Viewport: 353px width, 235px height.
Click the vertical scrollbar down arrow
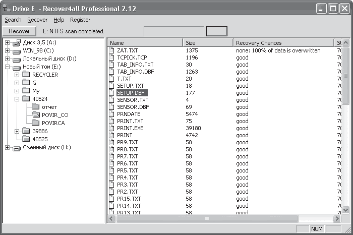point(345,210)
